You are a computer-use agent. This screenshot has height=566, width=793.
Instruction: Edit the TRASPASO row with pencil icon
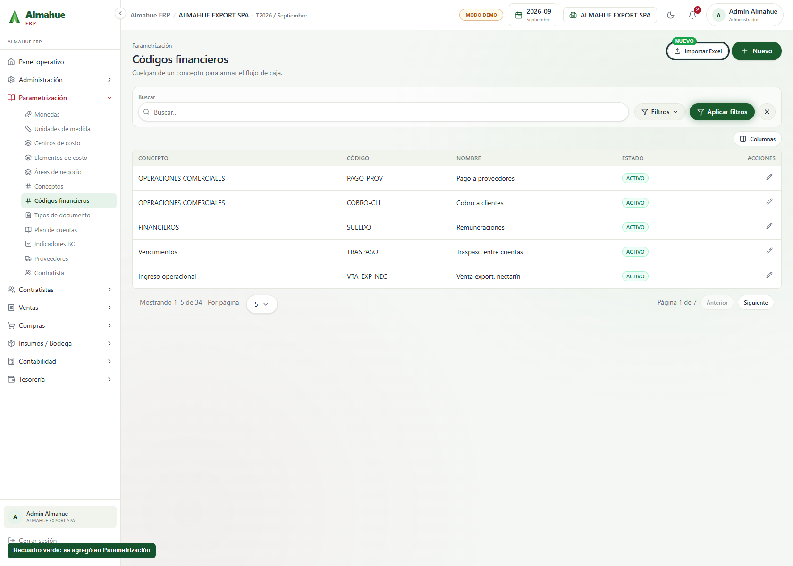tap(769, 251)
